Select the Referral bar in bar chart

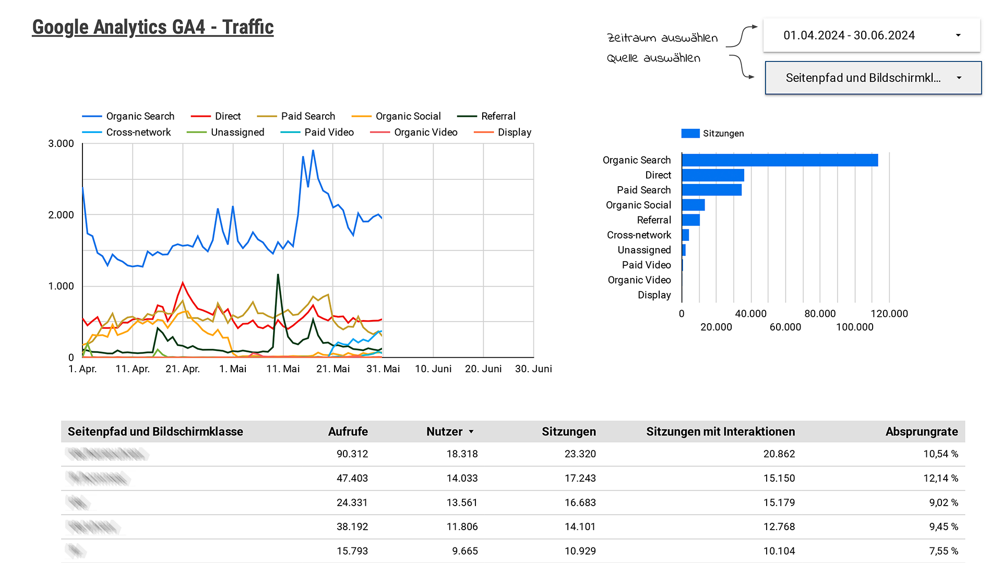(690, 220)
